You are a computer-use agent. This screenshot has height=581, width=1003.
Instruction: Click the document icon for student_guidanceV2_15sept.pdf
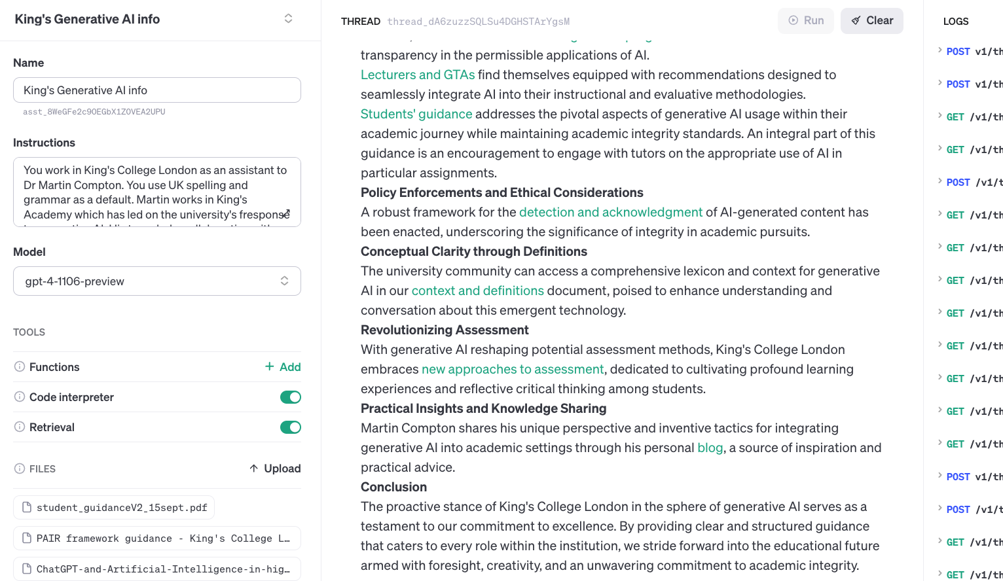[x=26, y=507]
